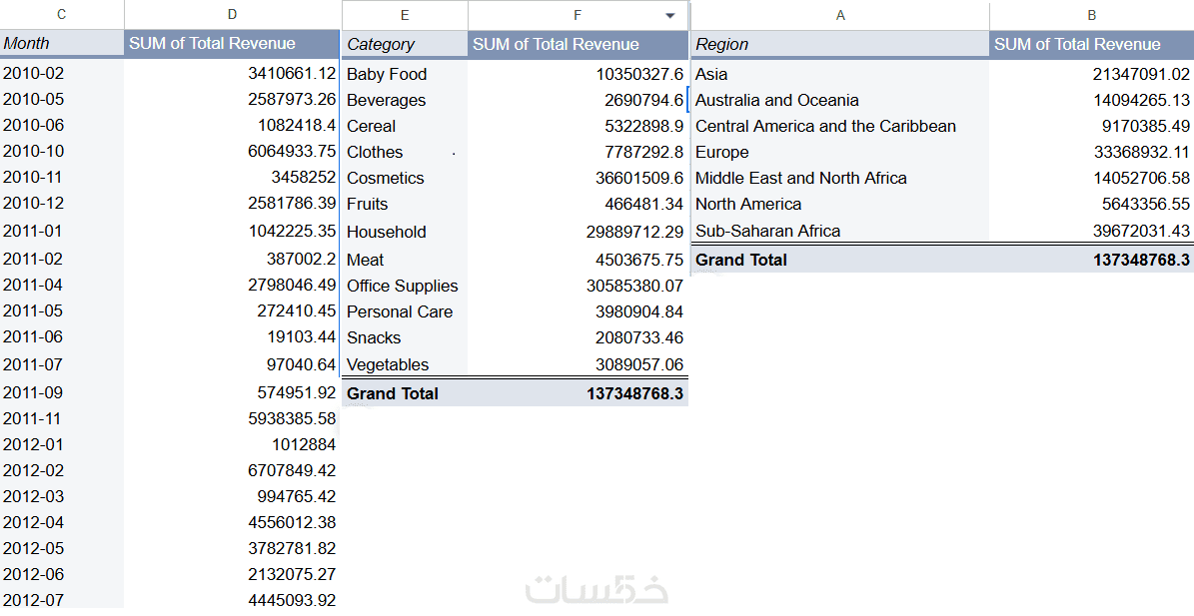The width and height of the screenshot is (1194, 616).
Task: Select column A header
Action: 840,15
